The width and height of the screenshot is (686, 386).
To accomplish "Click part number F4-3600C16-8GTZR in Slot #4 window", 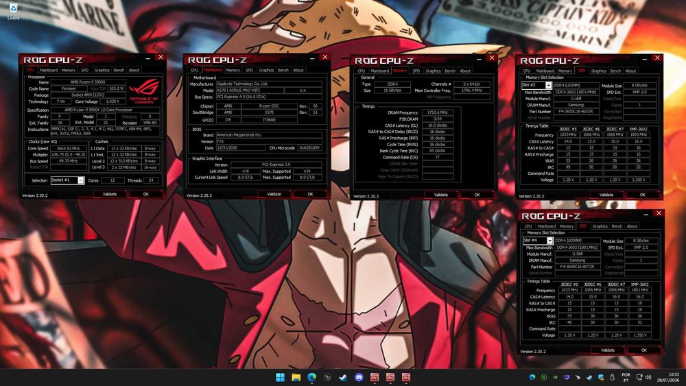I will [x=579, y=267].
